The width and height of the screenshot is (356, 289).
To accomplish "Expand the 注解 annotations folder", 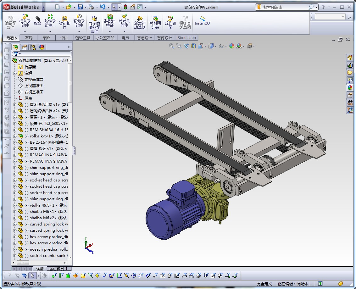I will coord(14,73).
